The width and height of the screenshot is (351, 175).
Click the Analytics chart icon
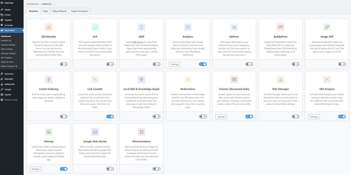[x=188, y=27]
